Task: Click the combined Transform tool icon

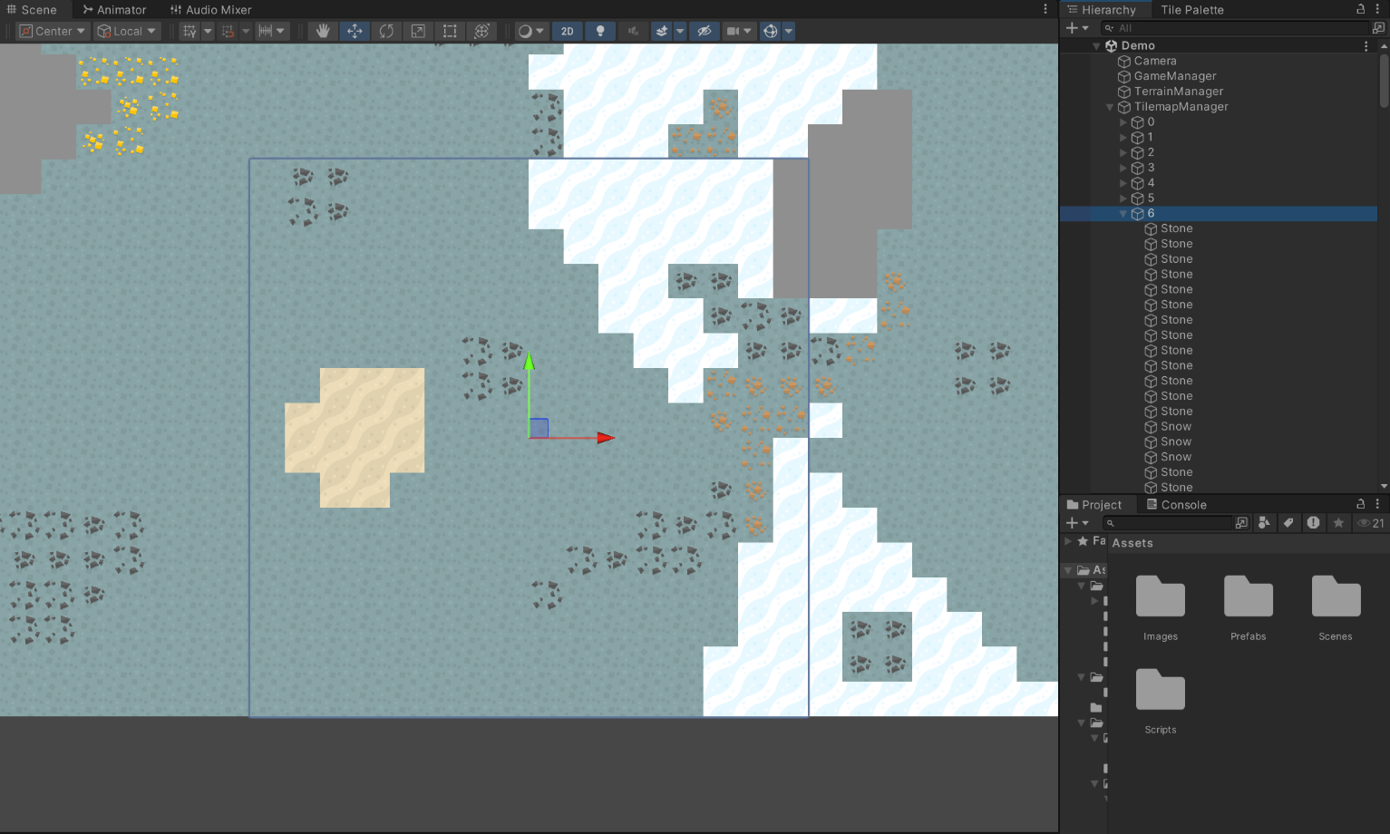Action: tap(481, 31)
